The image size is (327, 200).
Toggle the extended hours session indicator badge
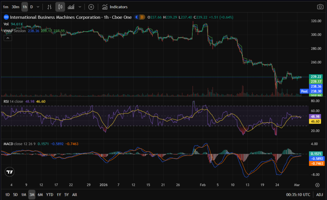pos(137,17)
